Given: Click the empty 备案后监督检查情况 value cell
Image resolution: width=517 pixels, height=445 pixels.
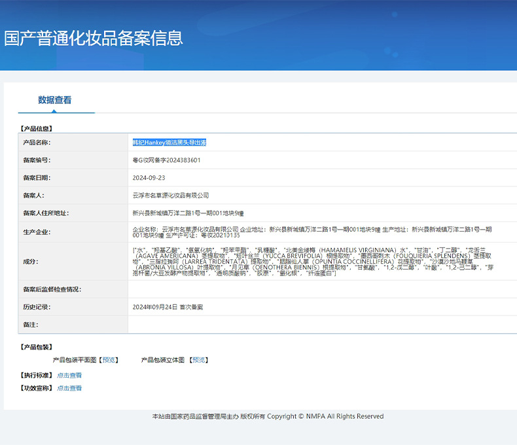Looking at the screenshot, I should click(x=321, y=289).
